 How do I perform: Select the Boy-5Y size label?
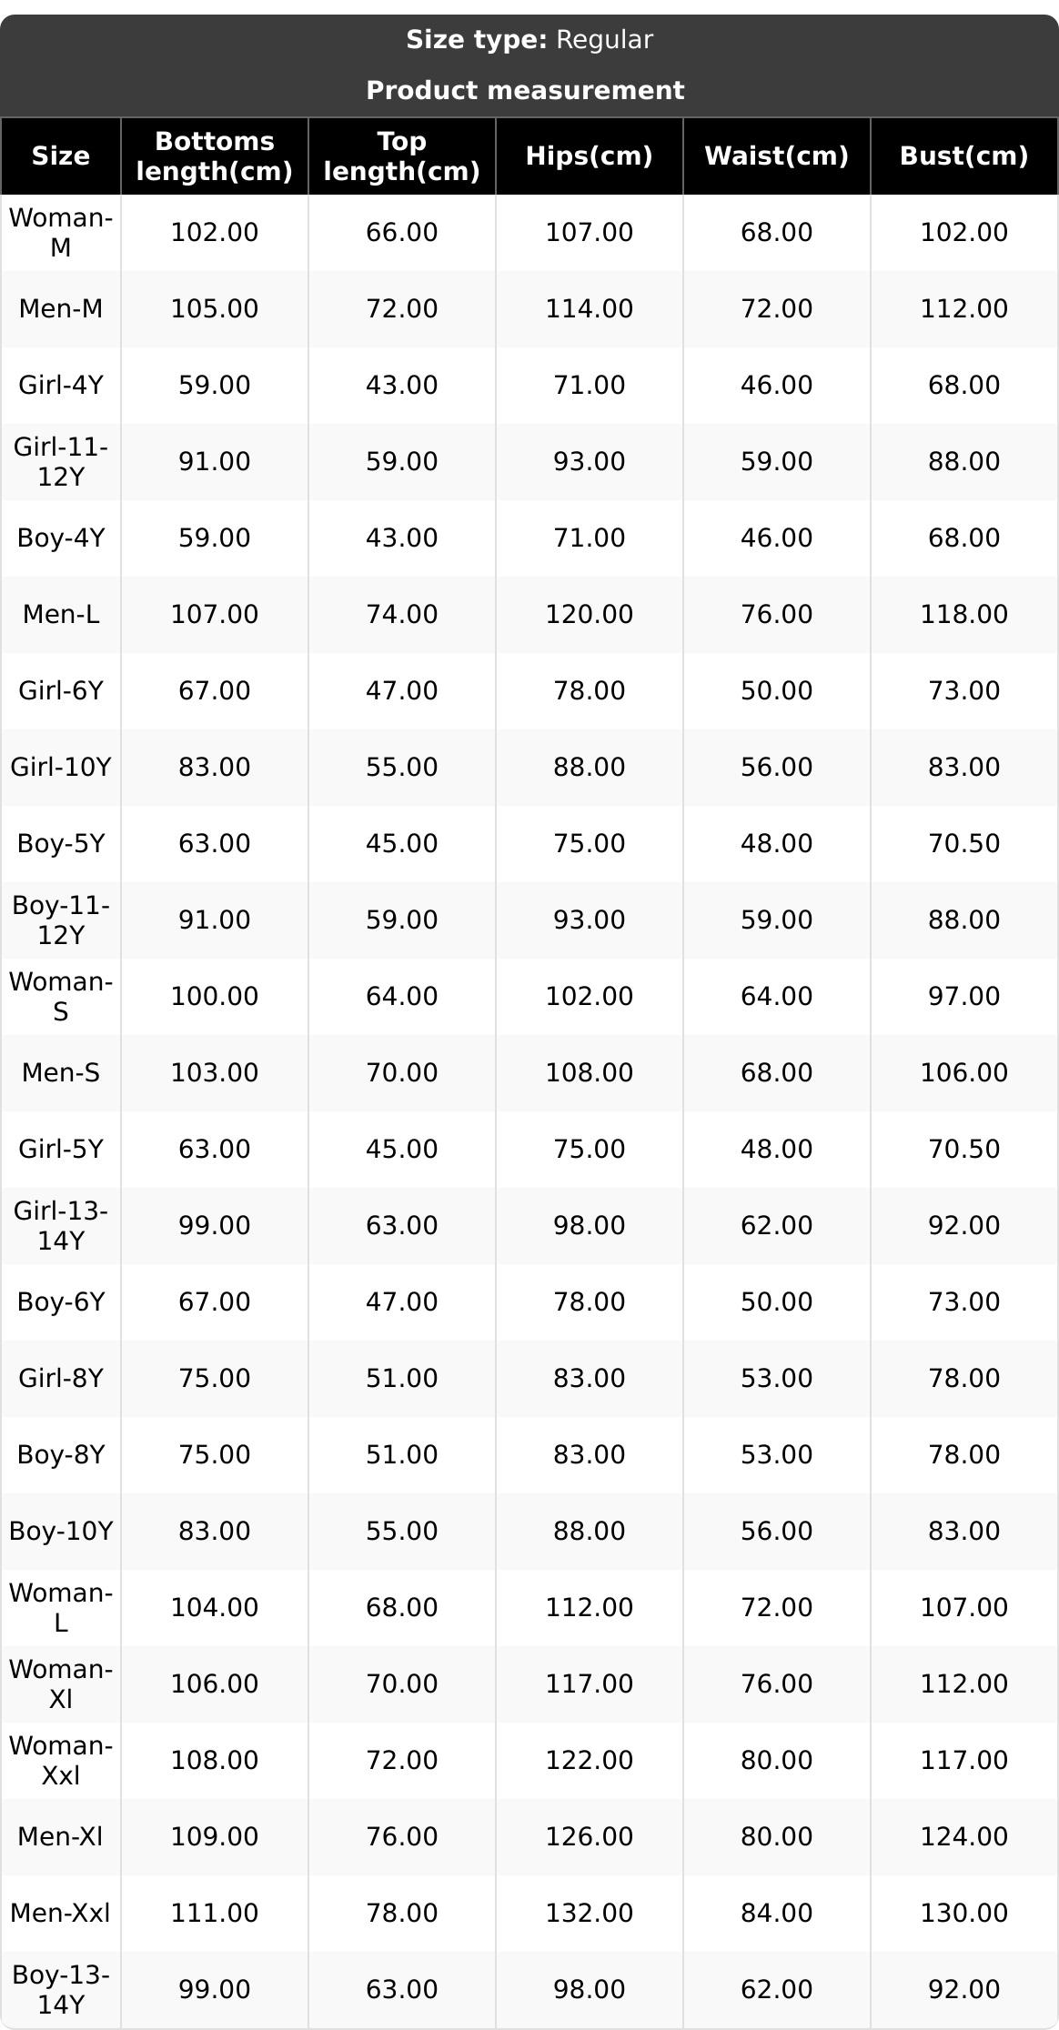pyautogui.click(x=61, y=843)
